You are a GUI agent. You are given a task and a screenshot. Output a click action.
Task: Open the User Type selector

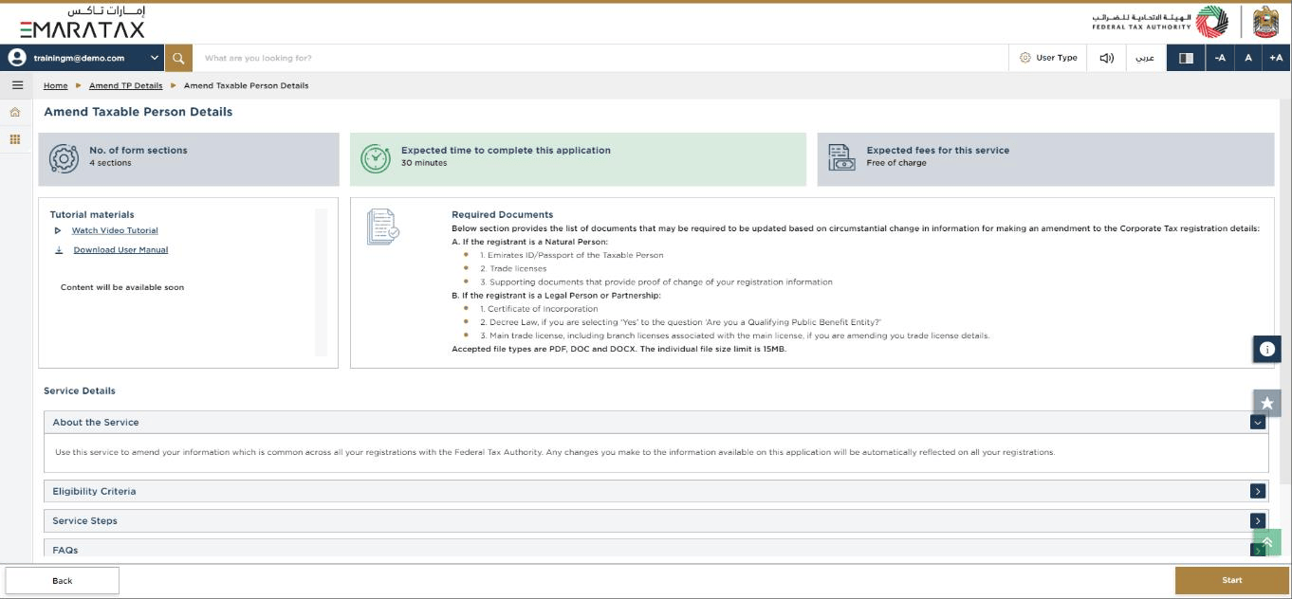coord(1048,58)
